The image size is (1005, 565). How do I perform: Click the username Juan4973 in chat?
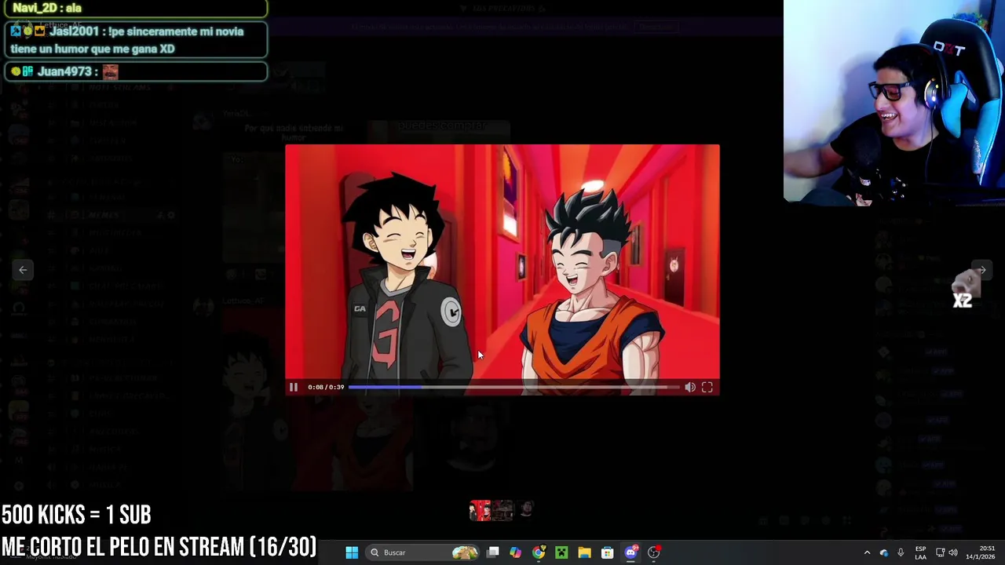pos(64,71)
